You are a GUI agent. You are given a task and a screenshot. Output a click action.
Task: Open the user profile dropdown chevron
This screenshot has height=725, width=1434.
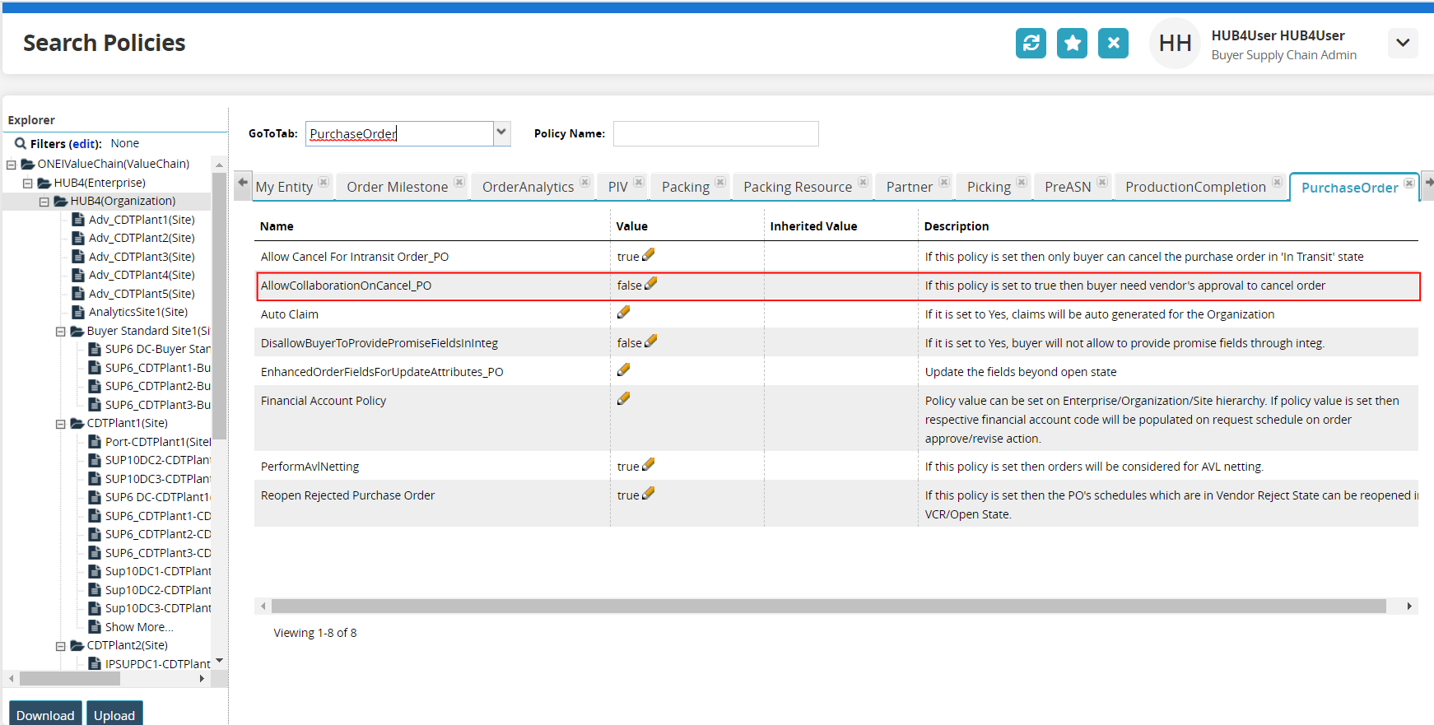click(1402, 43)
